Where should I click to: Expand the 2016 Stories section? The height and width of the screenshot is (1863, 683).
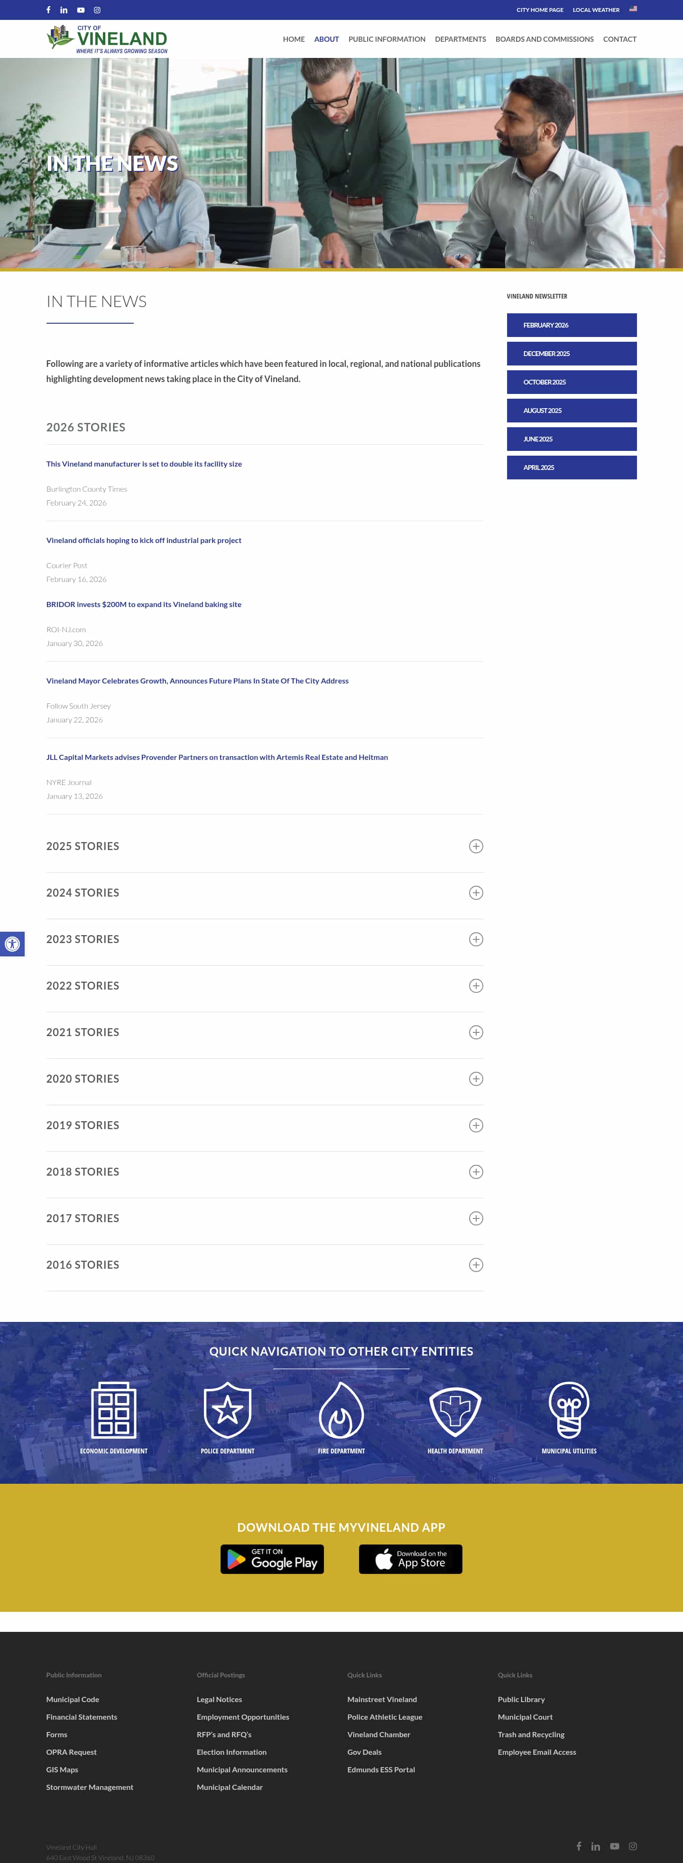[476, 1265]
